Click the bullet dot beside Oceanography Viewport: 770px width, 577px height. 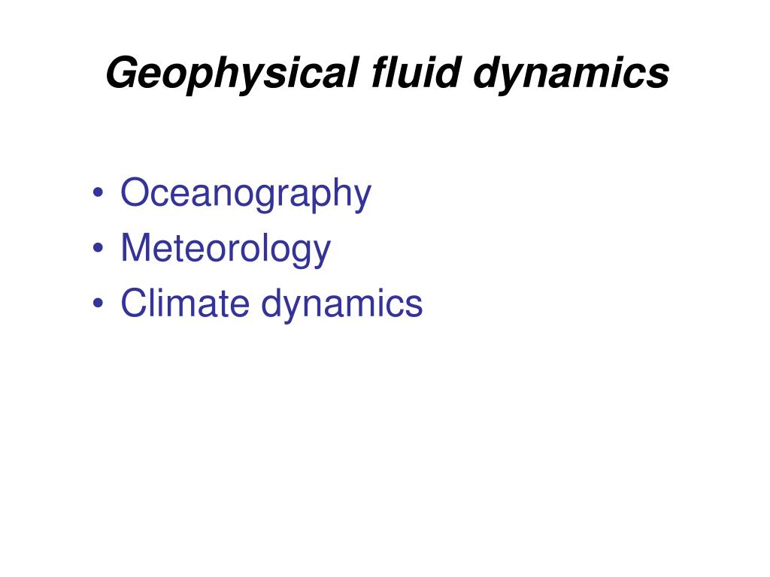[98, 192]
